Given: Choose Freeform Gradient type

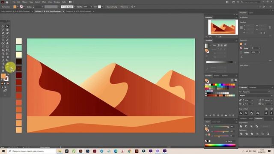Looking at the screenshot, I should point(226,45).
